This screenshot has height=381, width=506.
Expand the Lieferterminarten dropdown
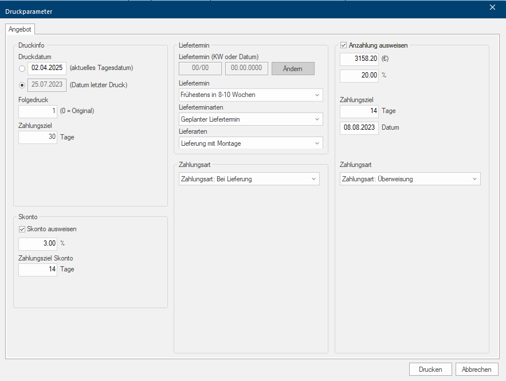point(250,119)
